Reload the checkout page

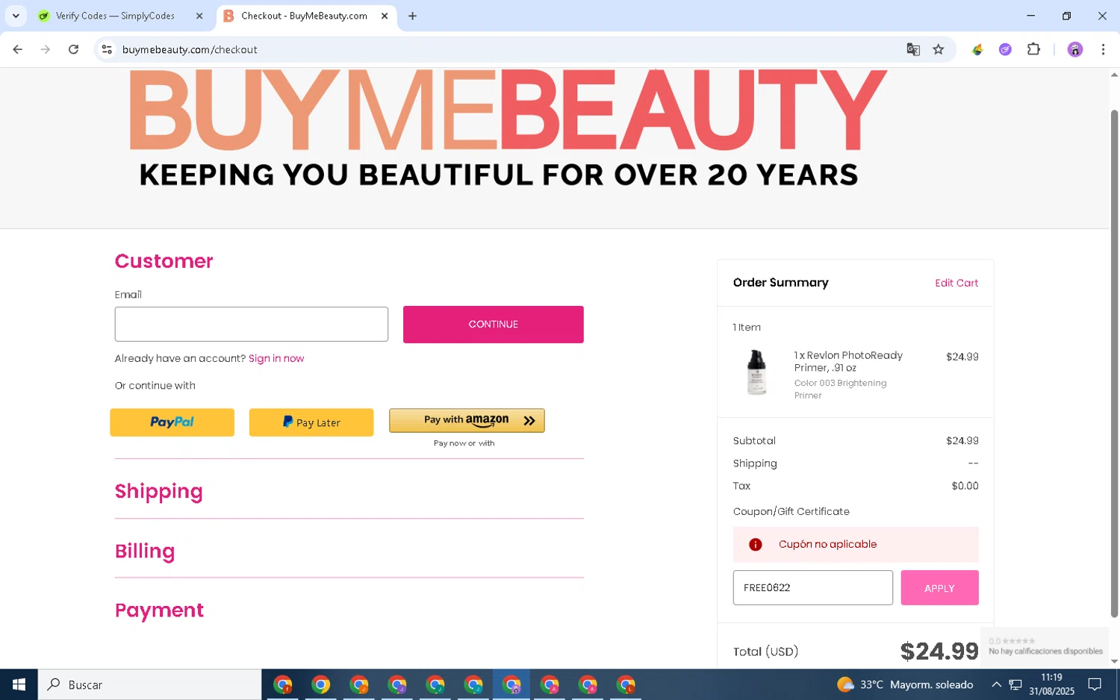[73, 49]
